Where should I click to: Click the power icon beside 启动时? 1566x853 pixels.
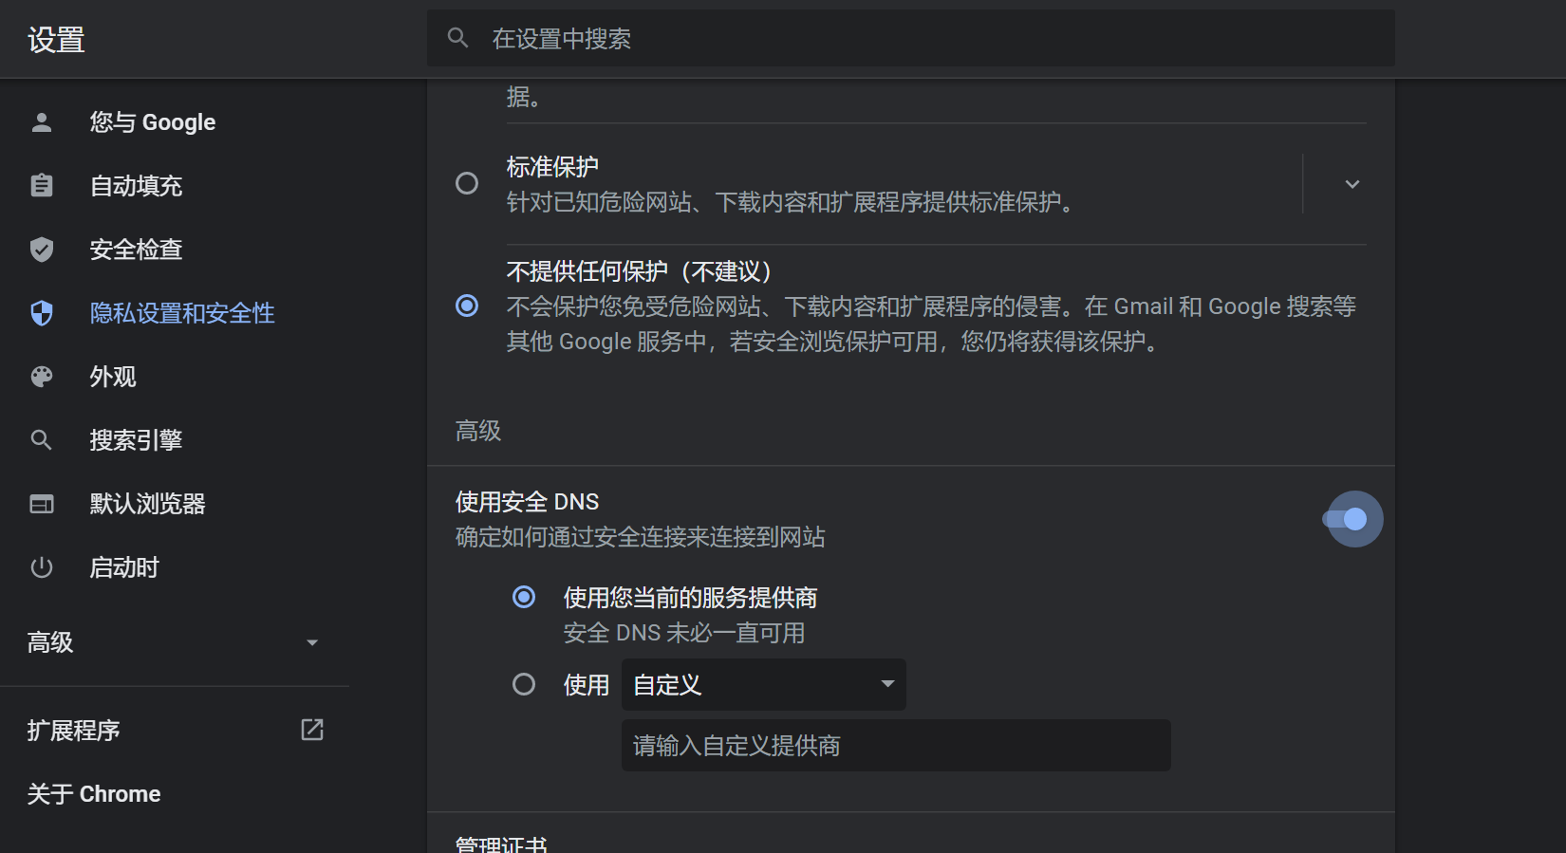tap(42, 567)
